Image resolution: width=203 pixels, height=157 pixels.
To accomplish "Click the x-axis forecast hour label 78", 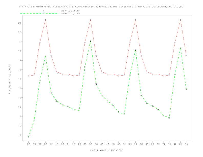I will click(x=175, y=144).
